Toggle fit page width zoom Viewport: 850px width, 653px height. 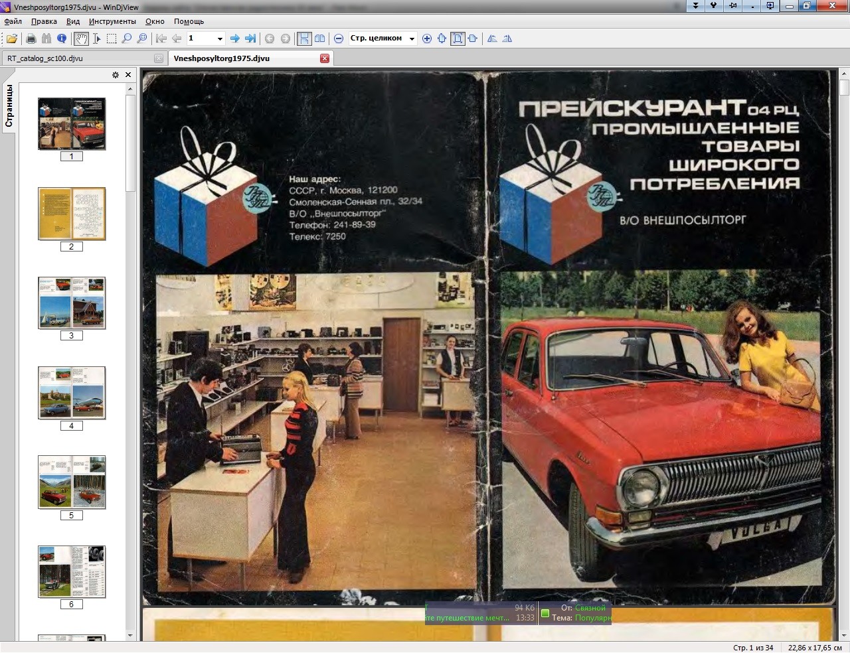tap(473, 38)
